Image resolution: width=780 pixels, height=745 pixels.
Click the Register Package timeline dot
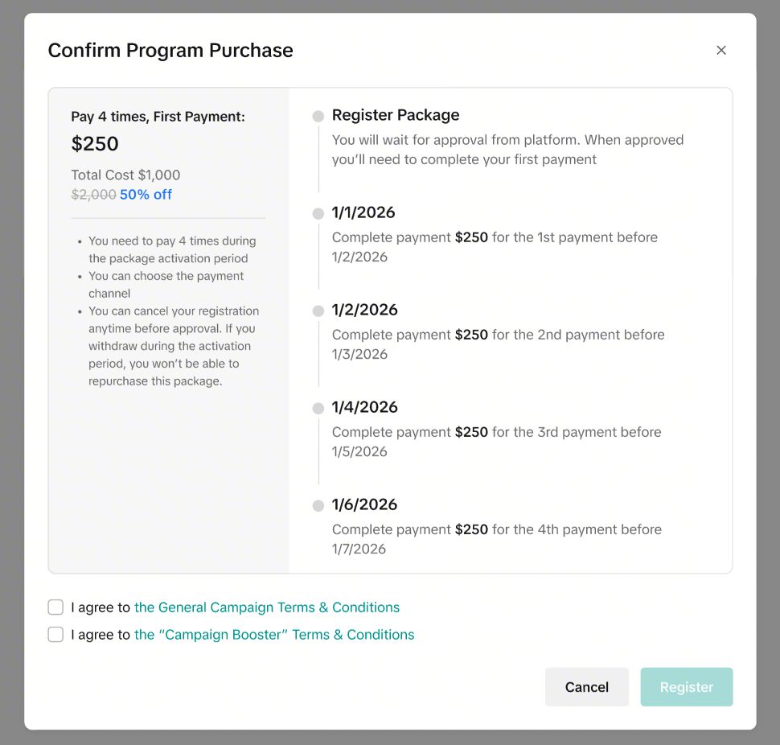tap(318, 117)
